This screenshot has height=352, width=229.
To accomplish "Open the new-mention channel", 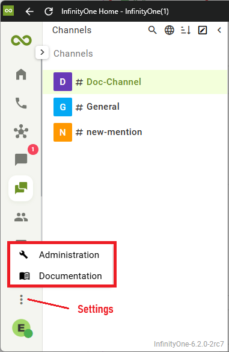I will 135,132.
